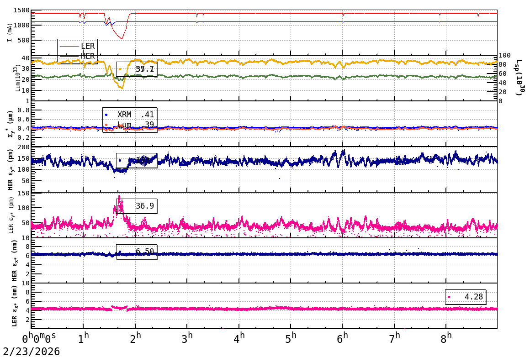This screenshot has width=530, height=357.
Task: Click the 1h time axis tick label
Action: coord(84,338)
